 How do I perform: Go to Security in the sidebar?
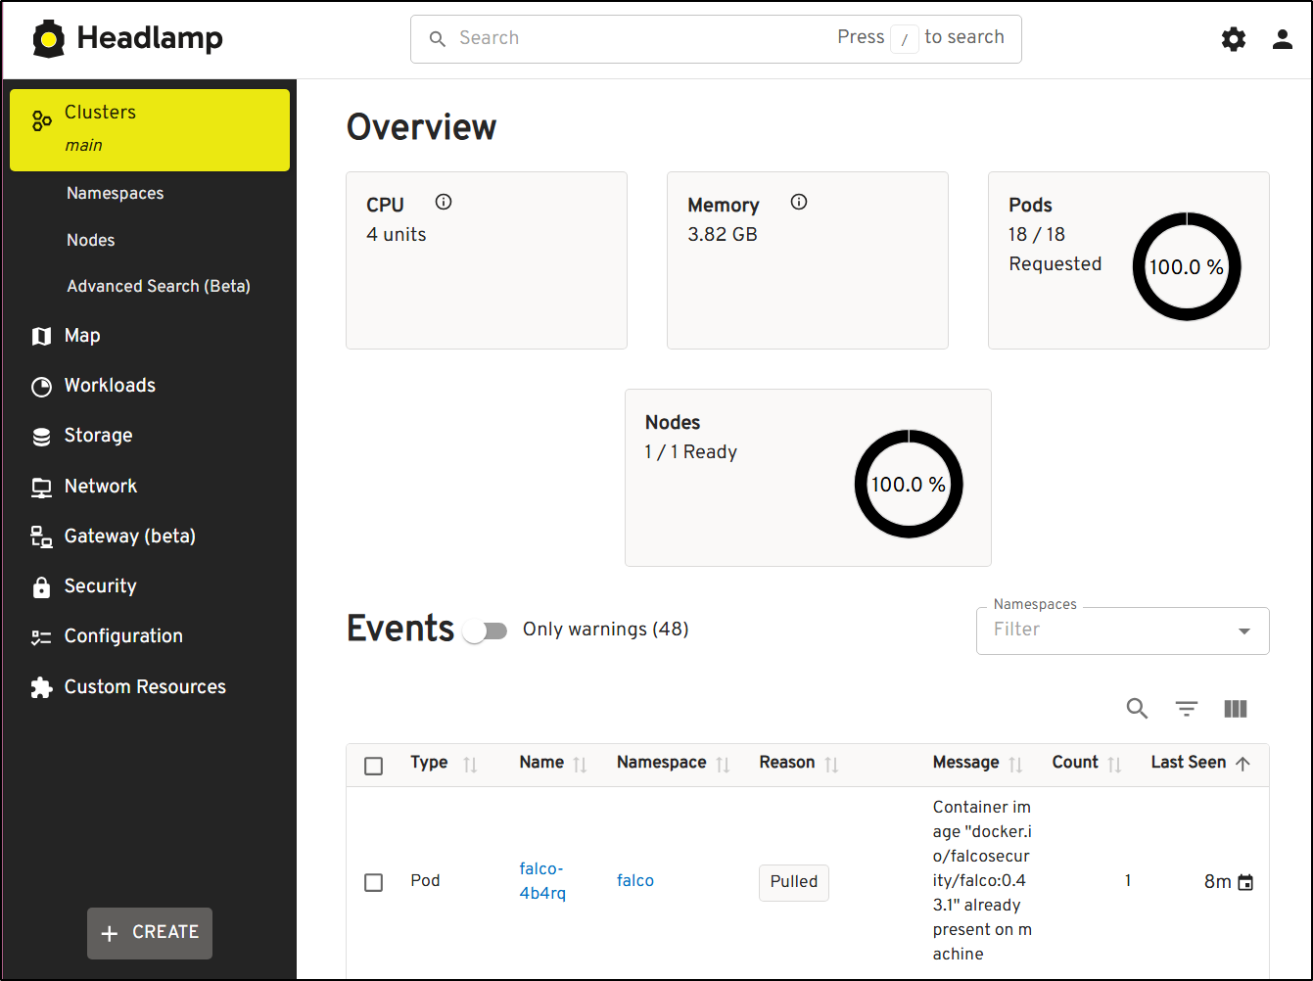coord(100,586)
